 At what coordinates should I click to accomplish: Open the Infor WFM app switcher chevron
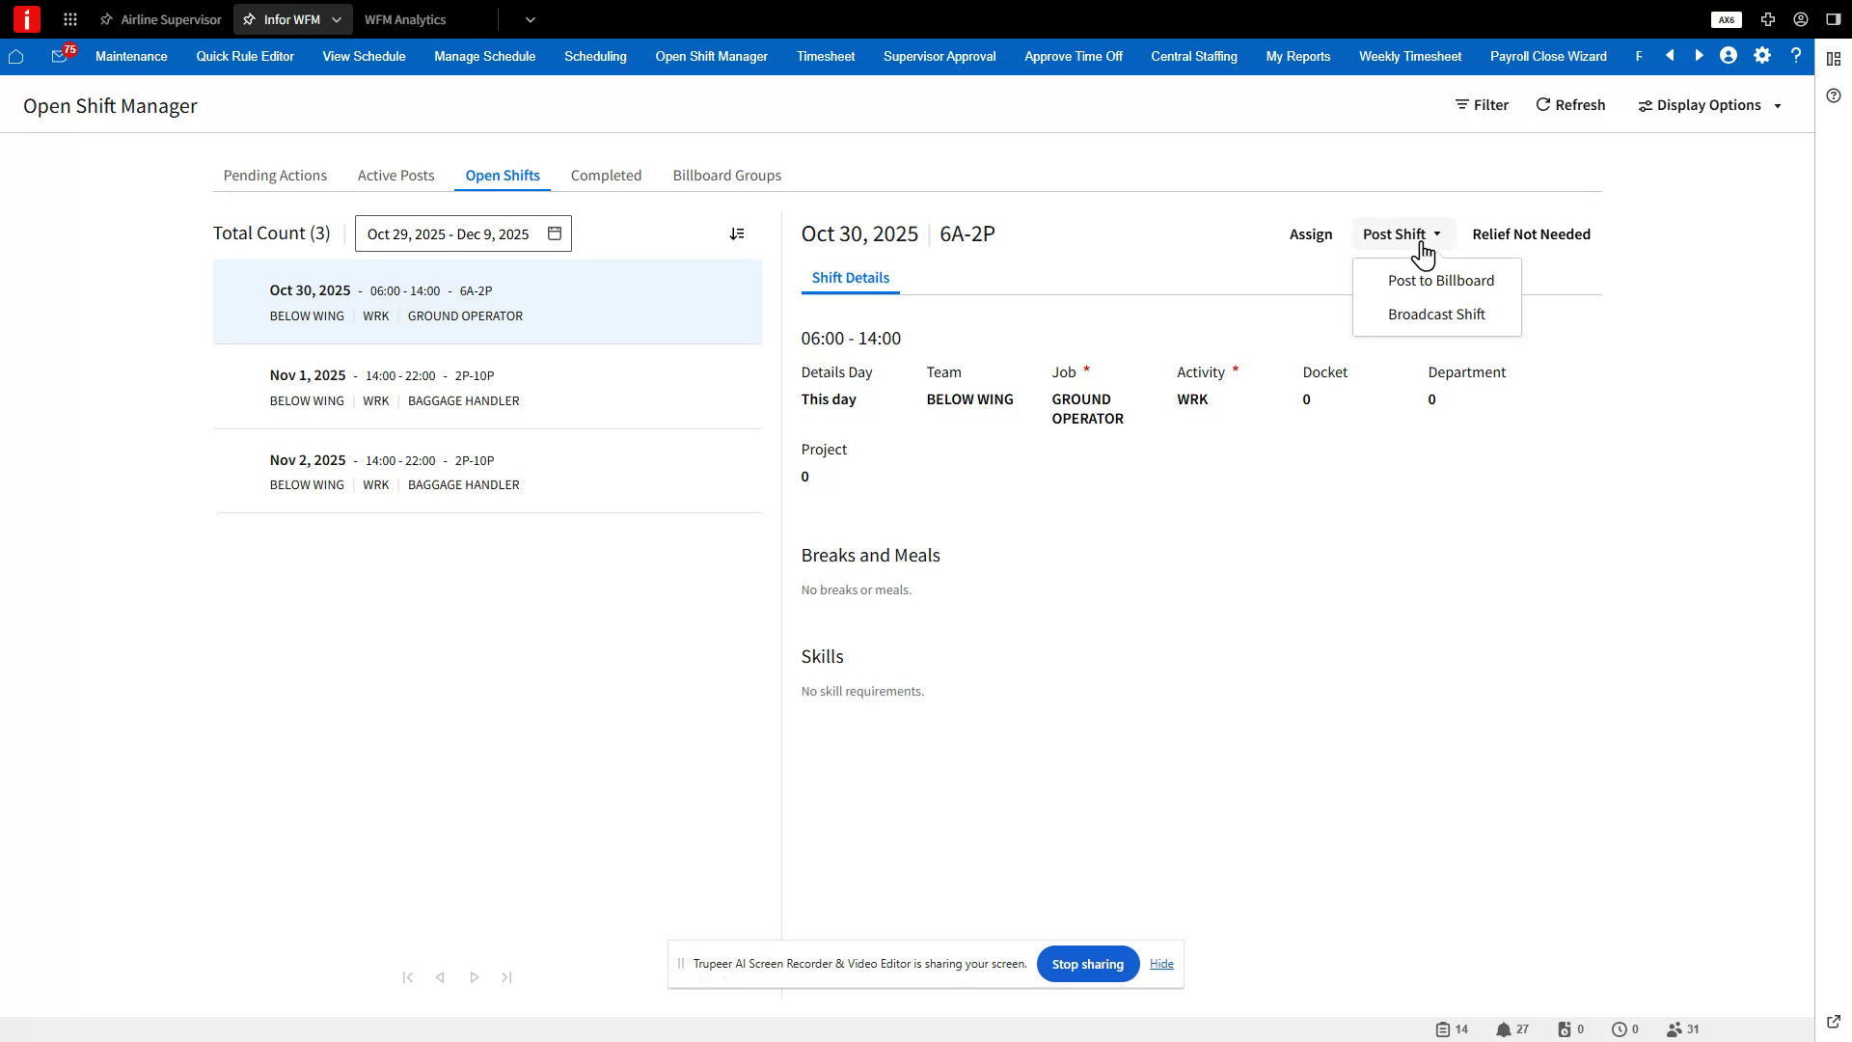(336, 19)
